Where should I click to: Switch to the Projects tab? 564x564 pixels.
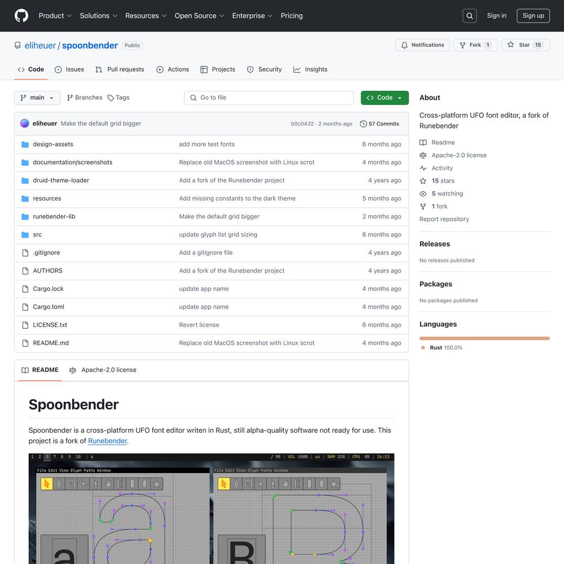tap(218, 69)
